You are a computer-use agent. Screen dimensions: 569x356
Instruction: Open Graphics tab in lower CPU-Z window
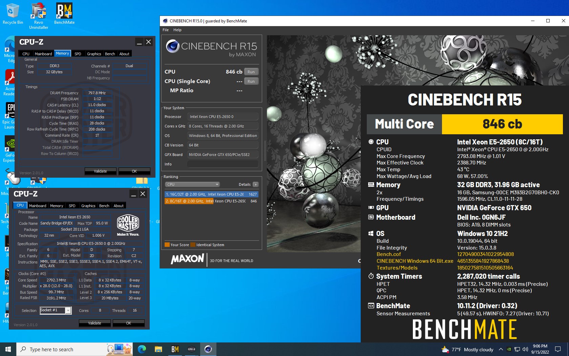click(x=88, y=206)
